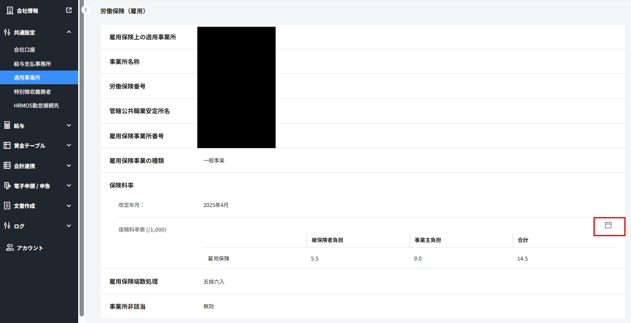Click the external link icon next to 会社情報

(x=69, y=10)
